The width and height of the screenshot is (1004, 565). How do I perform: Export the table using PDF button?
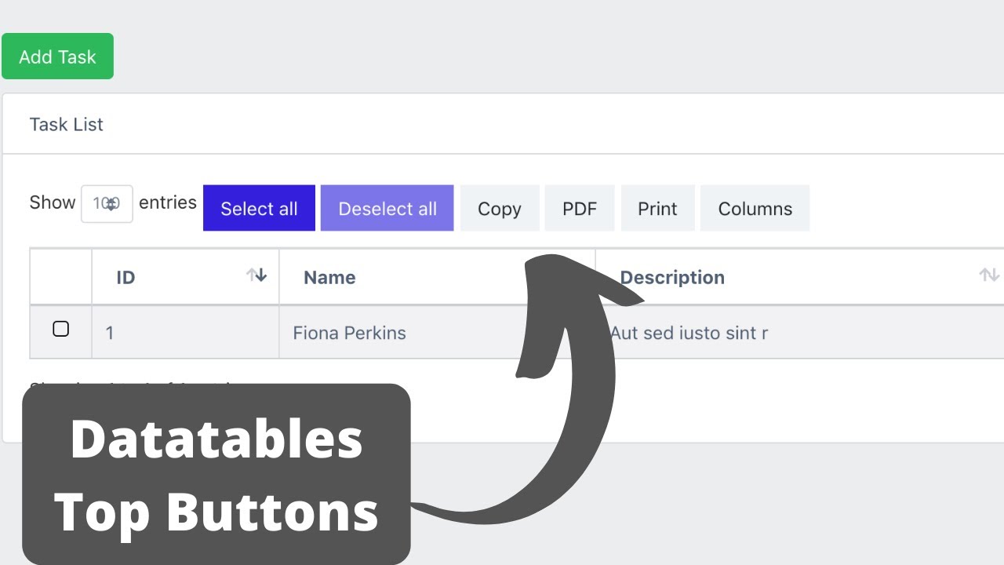click(x=580, y=208)
